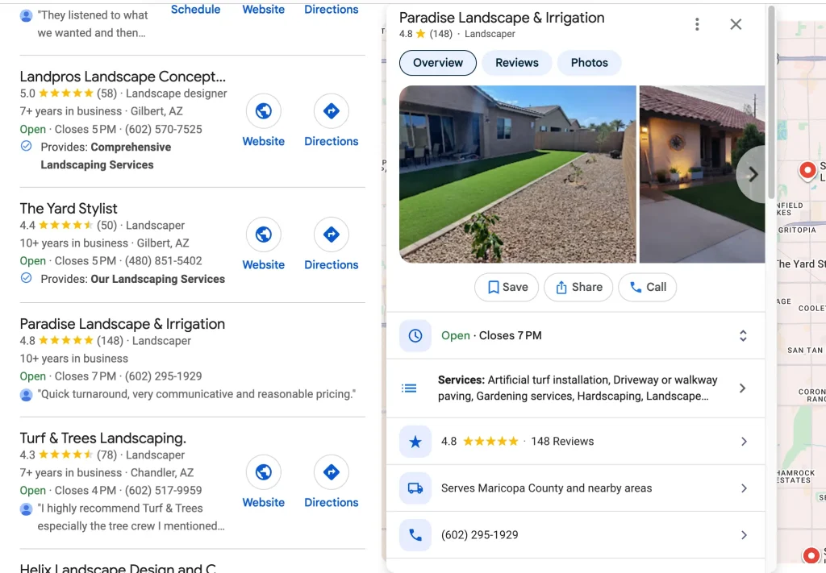Click the Schedule link at the top
This screenshot has width=826, height=573.
tap(195, 10)
